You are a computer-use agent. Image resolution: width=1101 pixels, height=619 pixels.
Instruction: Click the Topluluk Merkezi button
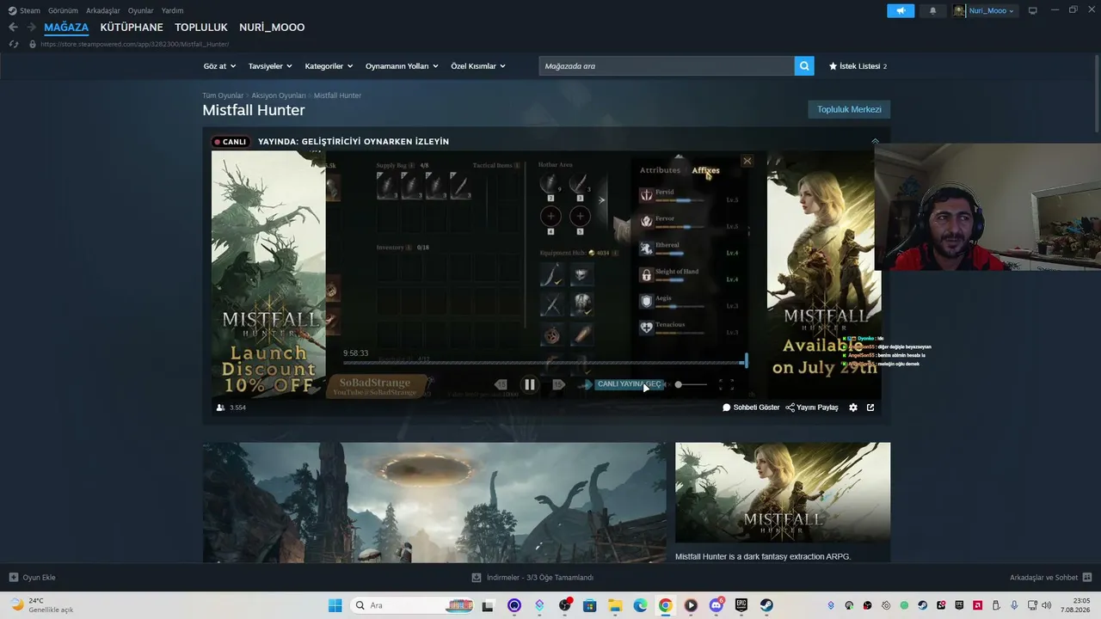pos(849,109)
